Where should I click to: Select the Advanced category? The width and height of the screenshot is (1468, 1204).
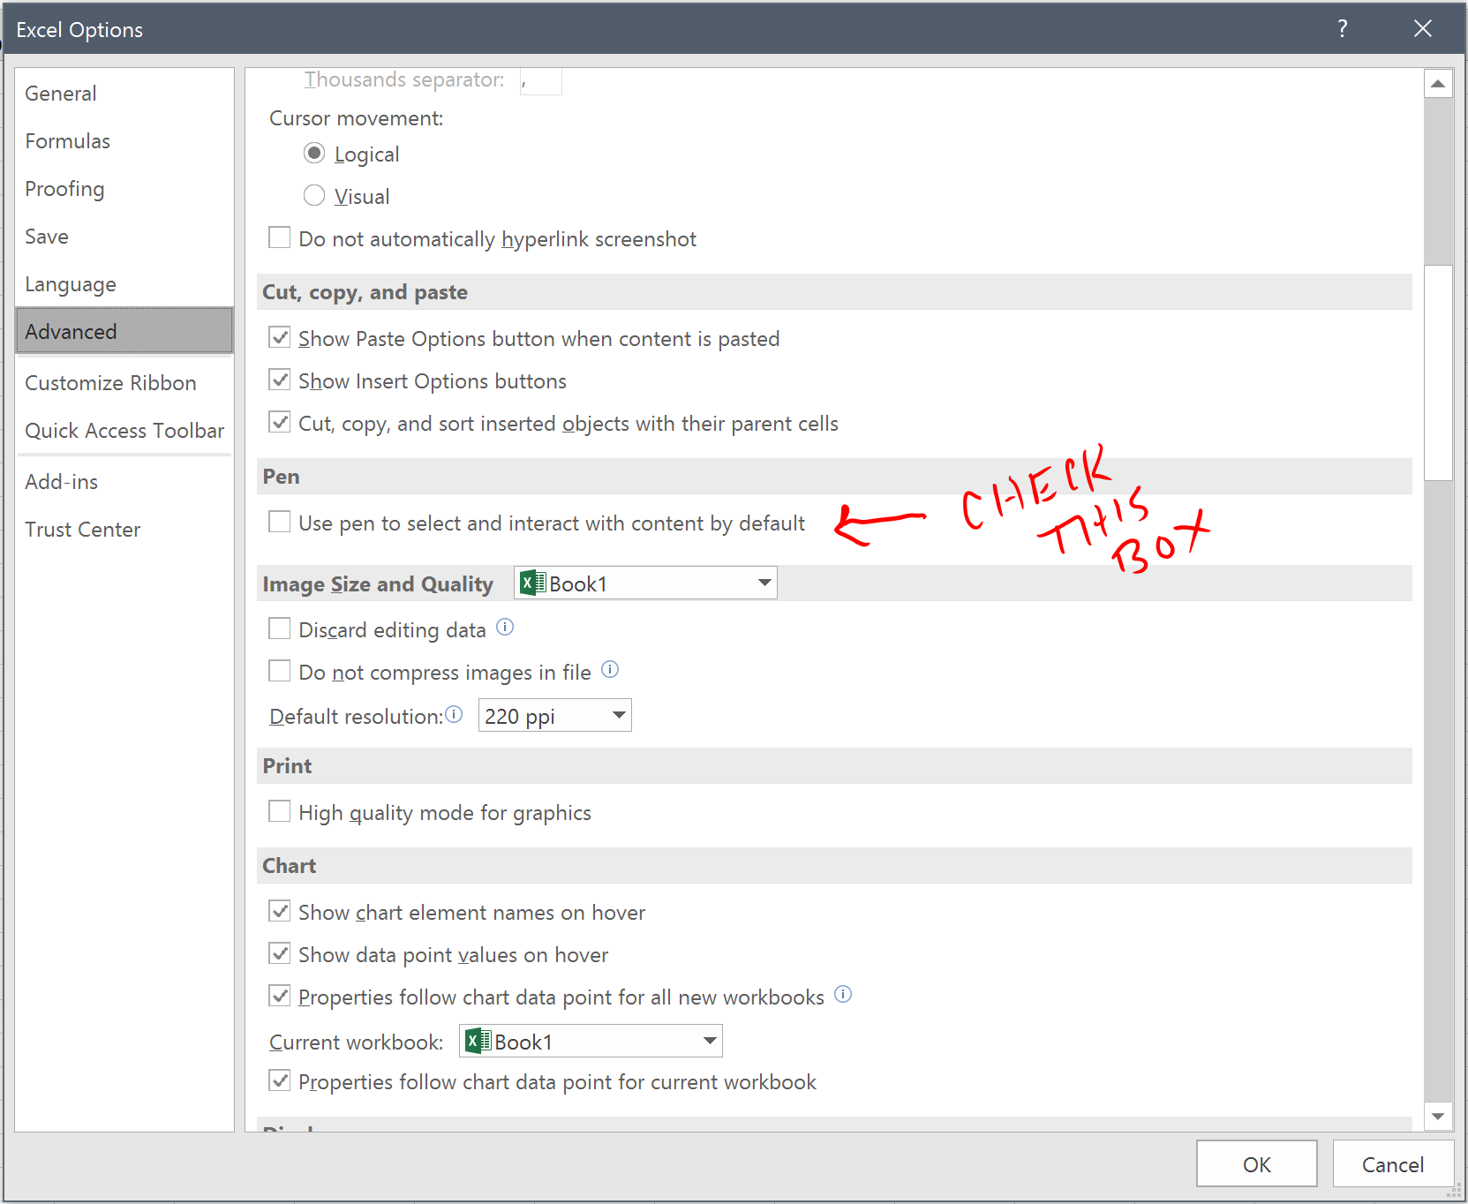(124, 331)
